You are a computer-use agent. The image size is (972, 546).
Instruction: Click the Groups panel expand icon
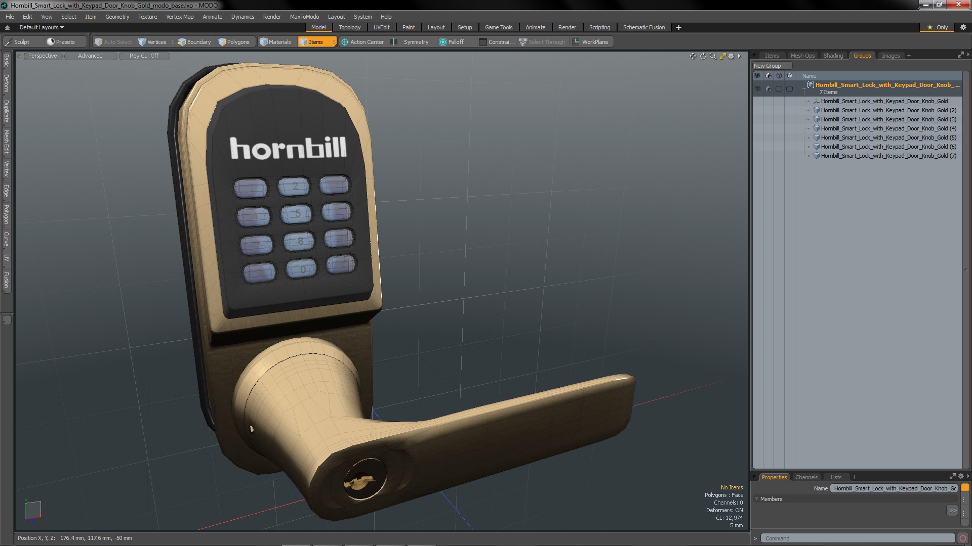pyautogui.click(x=960, y=55)
